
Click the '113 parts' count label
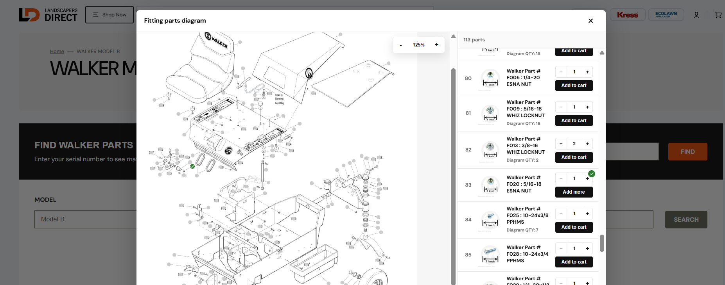474,40
